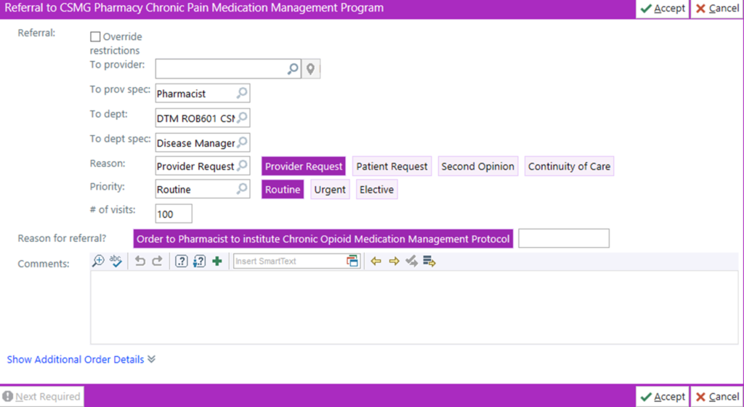Select Urgent priority option

(x=330, y=190)
